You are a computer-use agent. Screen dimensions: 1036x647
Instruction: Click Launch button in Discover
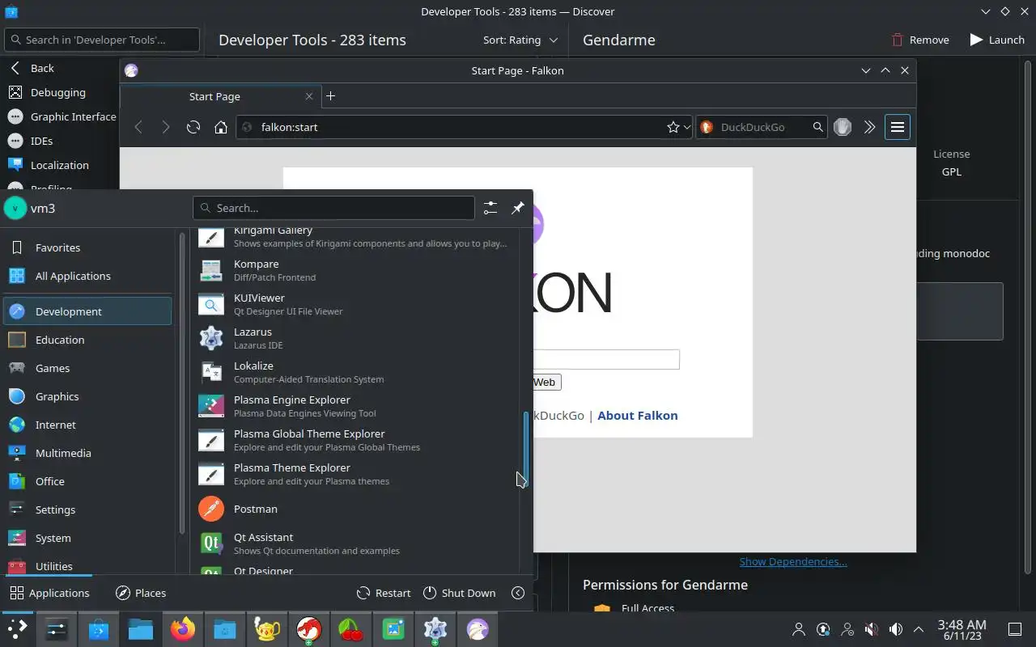(x=997, y=40)
